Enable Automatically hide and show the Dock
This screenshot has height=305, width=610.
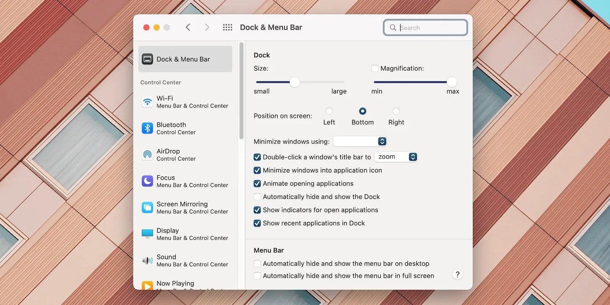tap(257, 196)
